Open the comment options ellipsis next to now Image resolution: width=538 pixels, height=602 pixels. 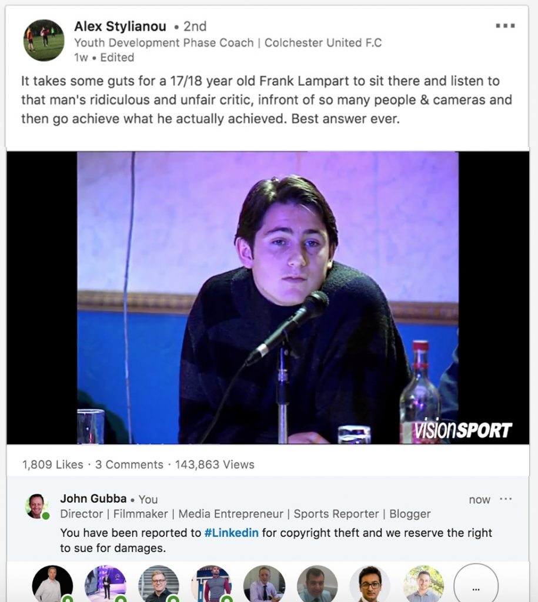(506, 499)
